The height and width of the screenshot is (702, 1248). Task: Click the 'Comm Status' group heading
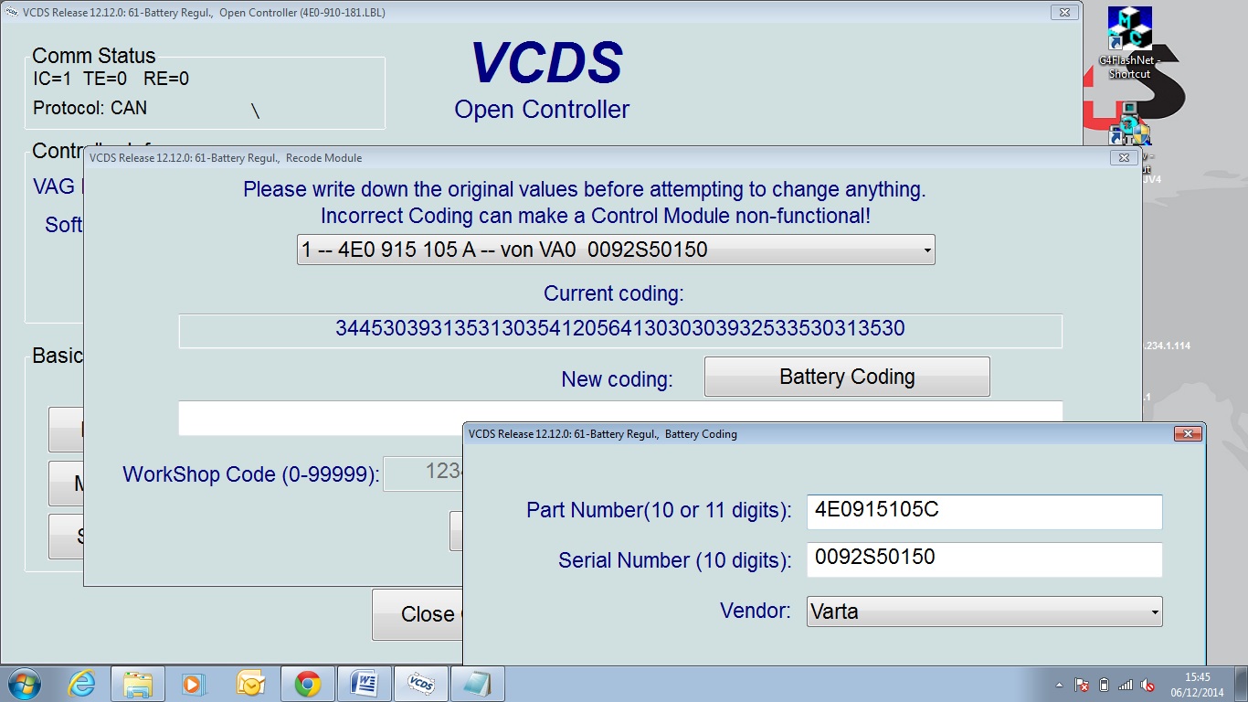pyautogui.click(x=93, y=56)
